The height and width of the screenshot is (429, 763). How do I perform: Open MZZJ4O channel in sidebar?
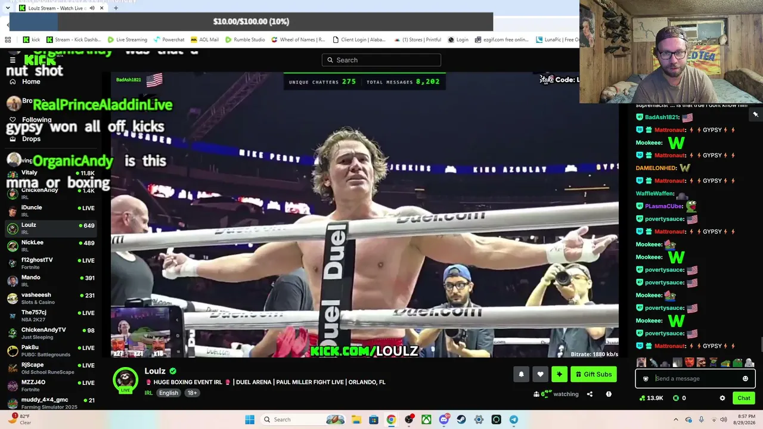51,386
